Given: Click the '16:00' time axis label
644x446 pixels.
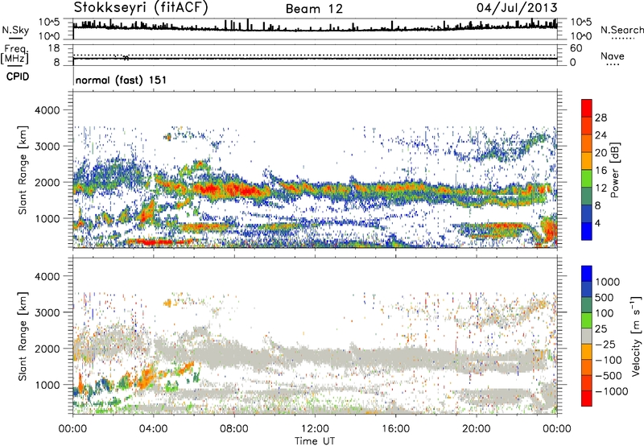Looking at the screenshot, I should click(x=395, y=429).
